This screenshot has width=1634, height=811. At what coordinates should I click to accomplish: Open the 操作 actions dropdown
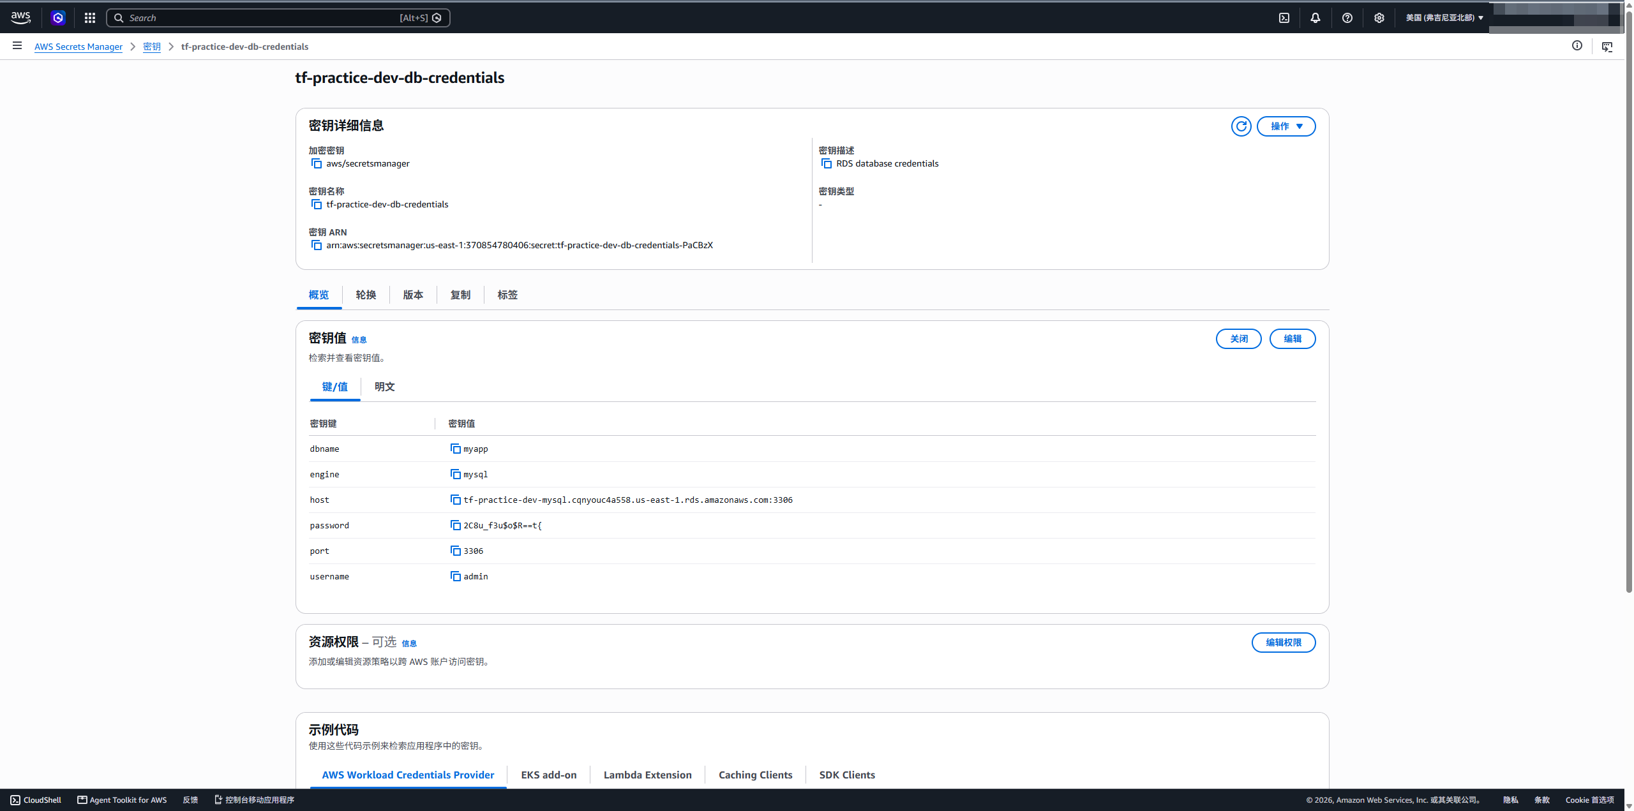tap(1286, 126)
